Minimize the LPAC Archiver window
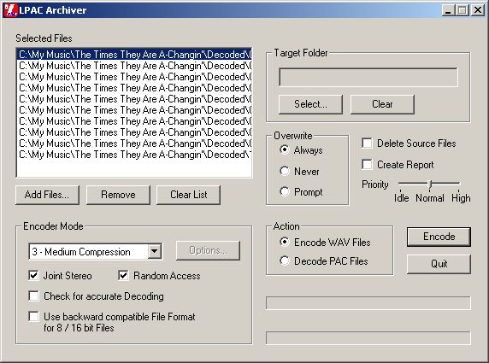Viewport: 489px width, 363px height. click(449, 10)
